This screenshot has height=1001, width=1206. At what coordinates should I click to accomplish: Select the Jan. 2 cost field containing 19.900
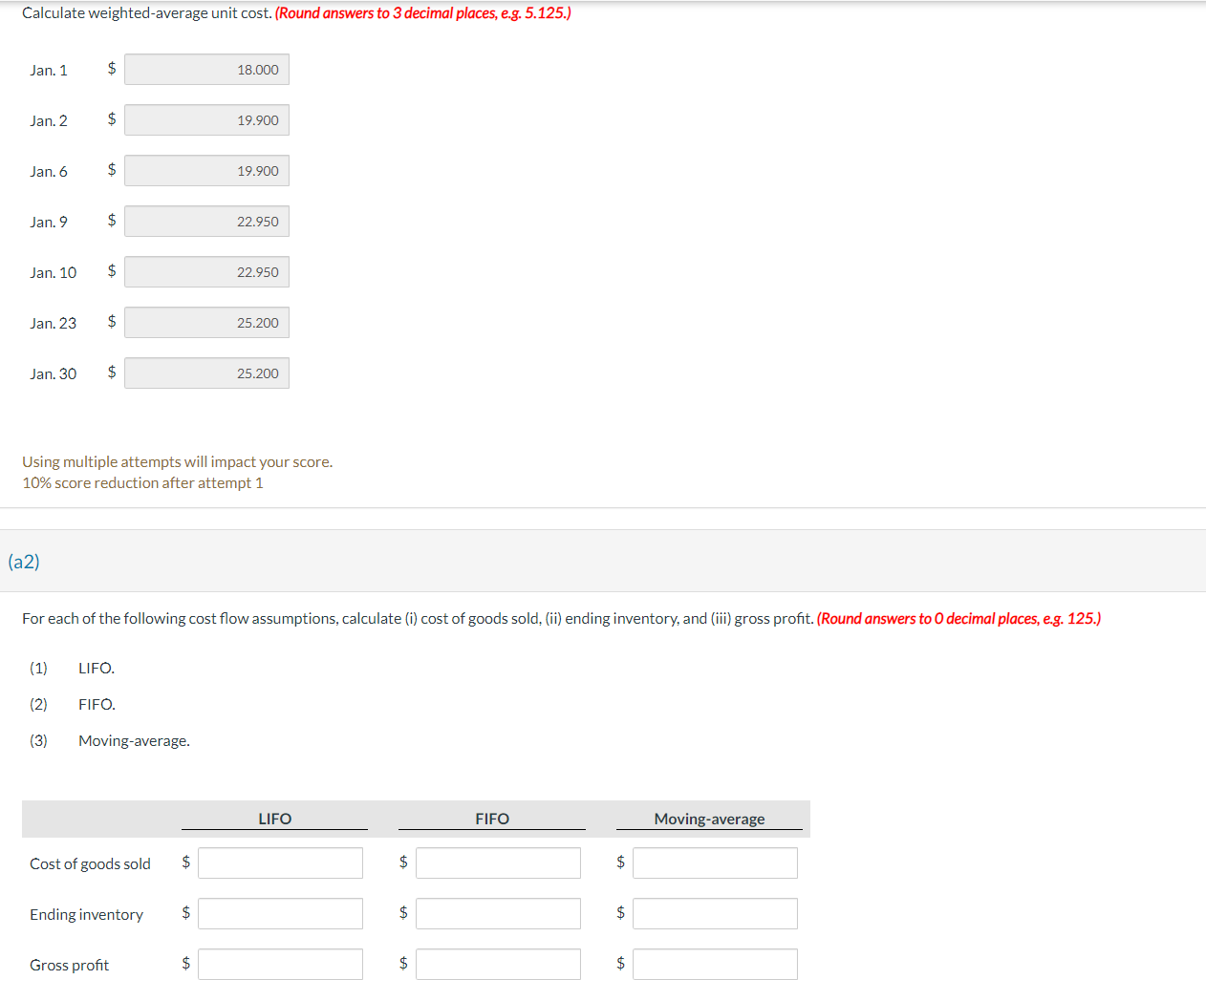pyautogui.click(x=206, y=119)
